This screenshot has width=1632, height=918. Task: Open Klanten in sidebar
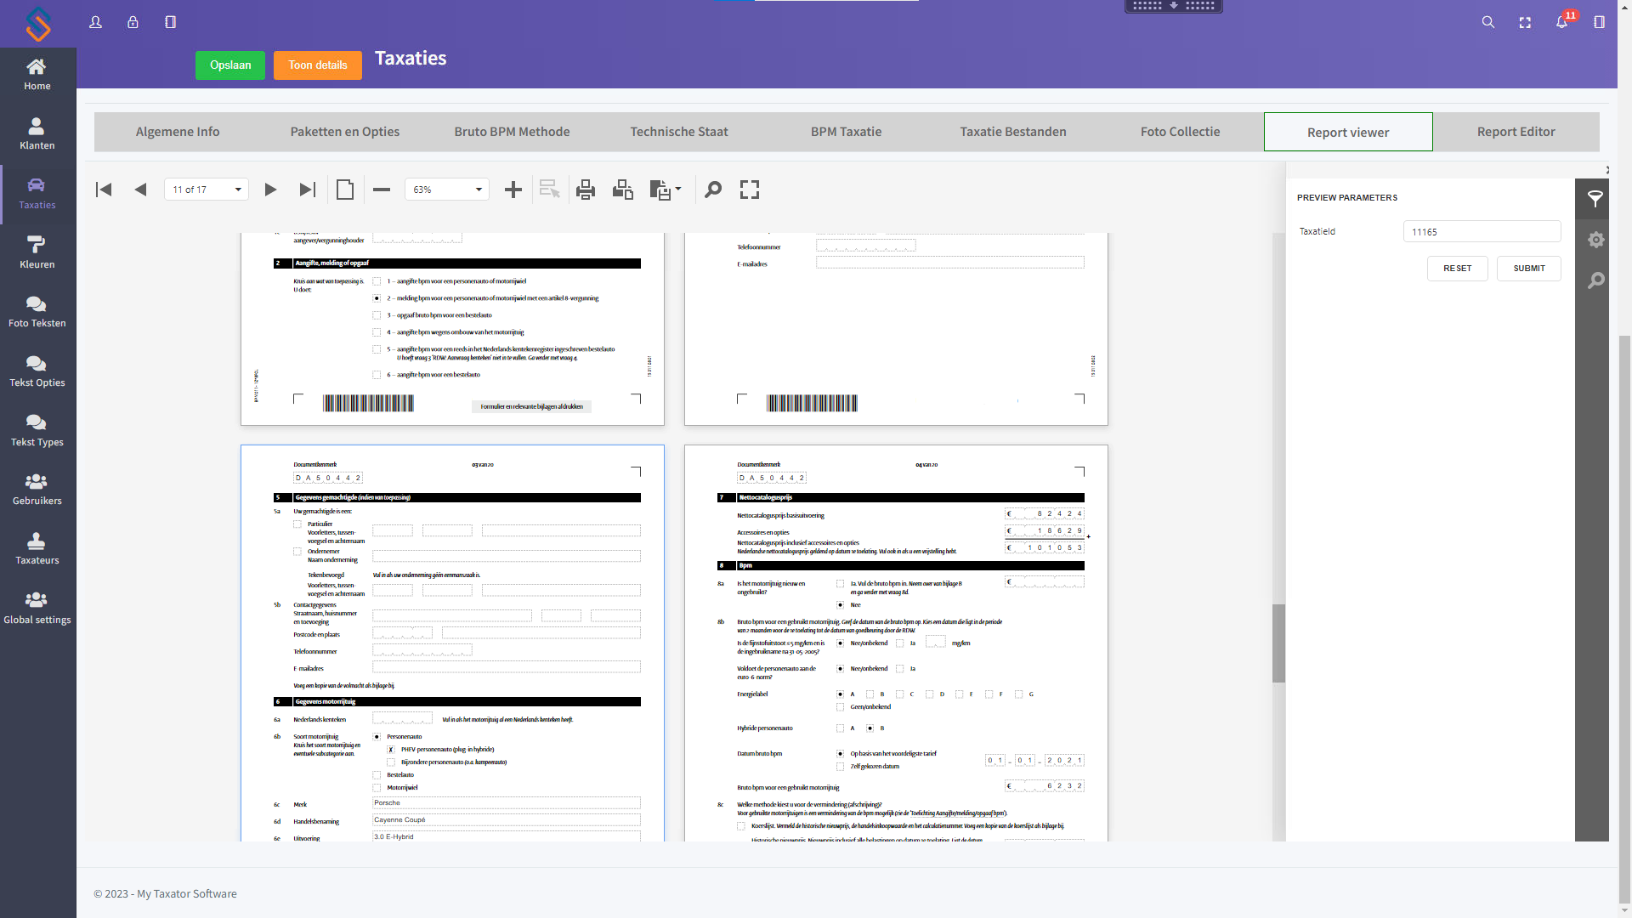(37, 134)
